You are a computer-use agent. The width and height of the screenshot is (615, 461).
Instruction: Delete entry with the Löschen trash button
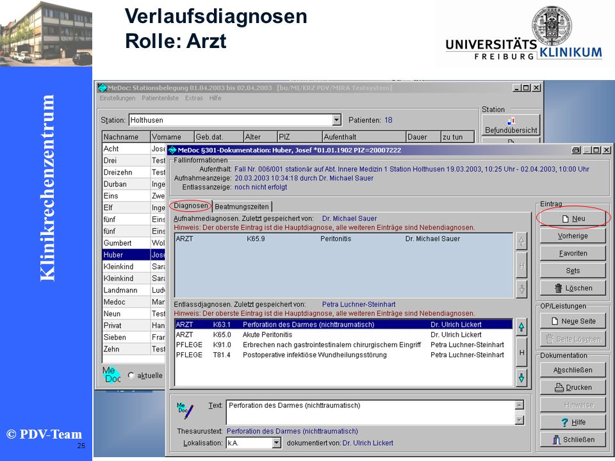[x=573, y=288]
